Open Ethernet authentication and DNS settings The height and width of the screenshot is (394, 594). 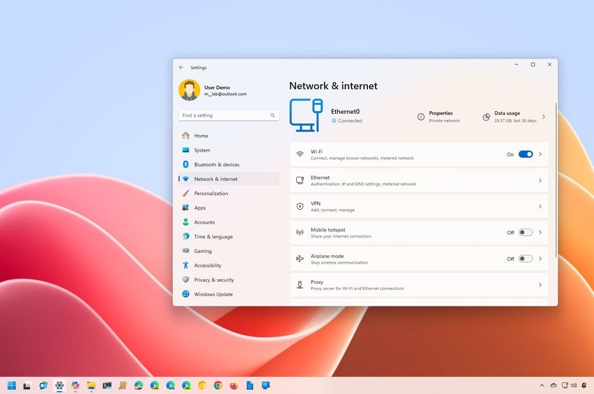pos(398,180)
